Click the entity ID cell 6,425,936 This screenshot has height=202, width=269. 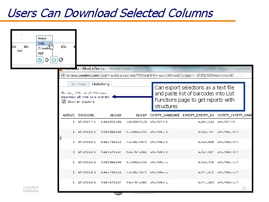(x=206, y=142)
